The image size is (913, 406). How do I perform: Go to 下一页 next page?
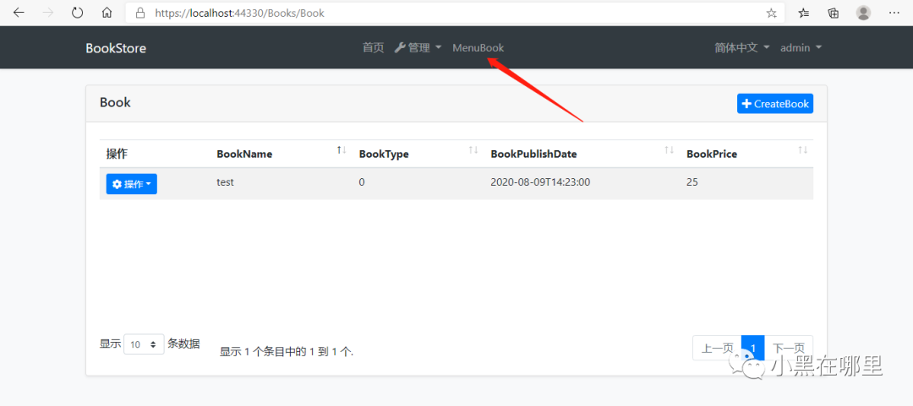pos(789,348)
